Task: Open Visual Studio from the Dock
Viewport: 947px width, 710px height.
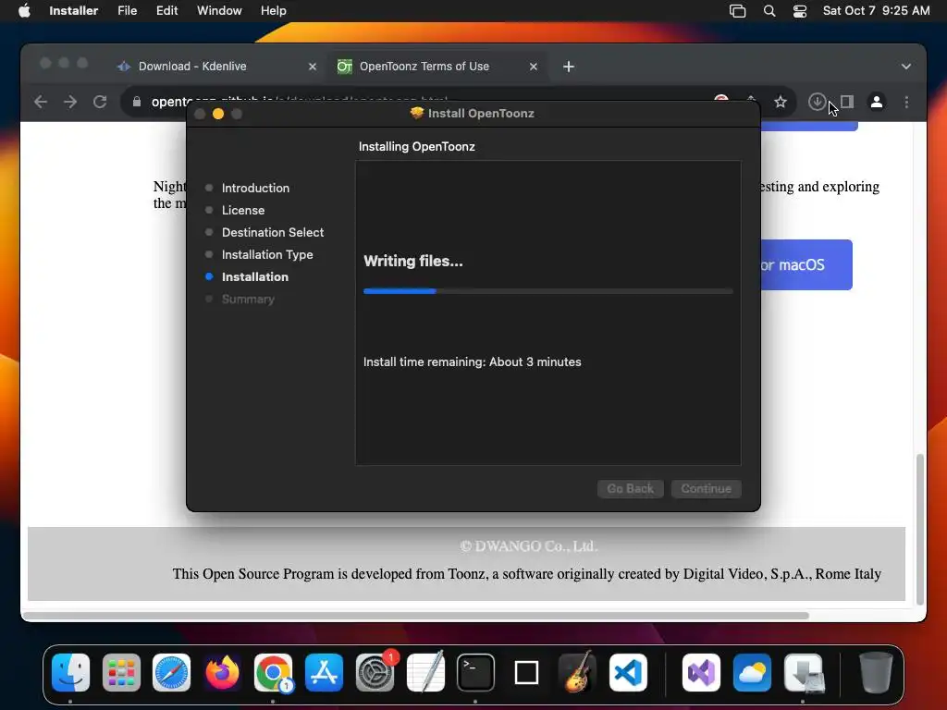Action: pos(701,672)
